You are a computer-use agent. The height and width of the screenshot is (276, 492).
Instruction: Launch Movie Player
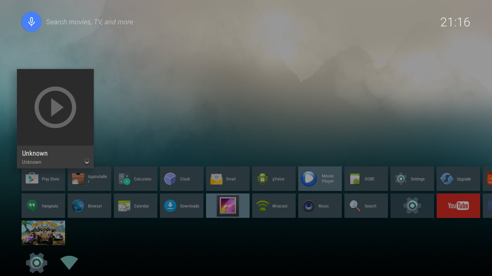320,179
